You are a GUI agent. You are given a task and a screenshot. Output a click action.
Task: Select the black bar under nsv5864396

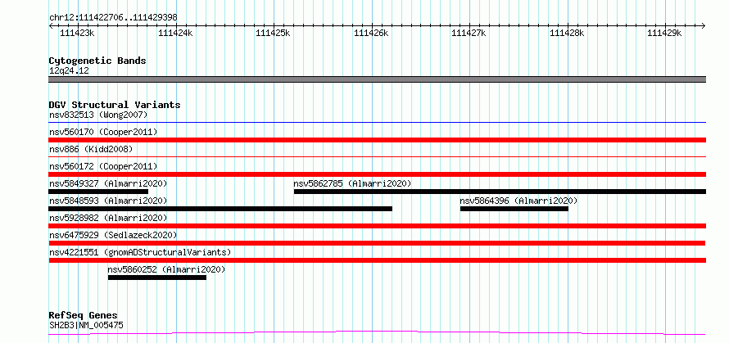click(514, 209)
